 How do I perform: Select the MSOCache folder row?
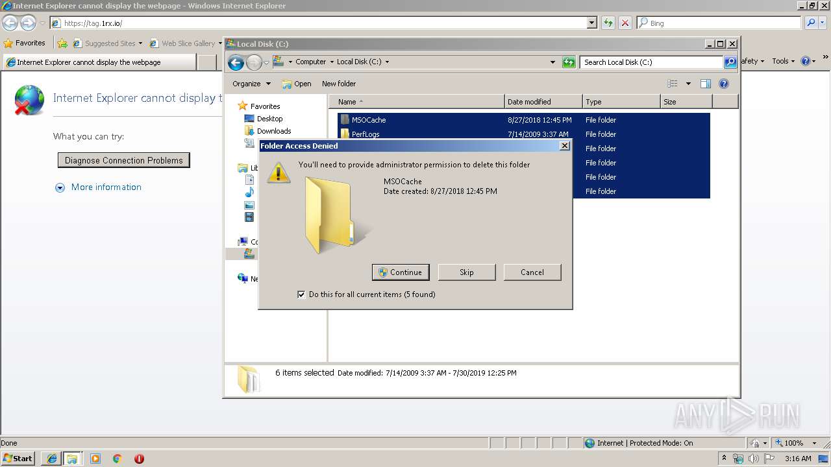click(524, 120)
